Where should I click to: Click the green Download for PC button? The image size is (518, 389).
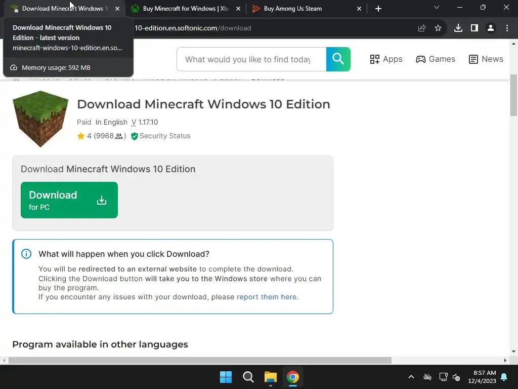[69, 200]
